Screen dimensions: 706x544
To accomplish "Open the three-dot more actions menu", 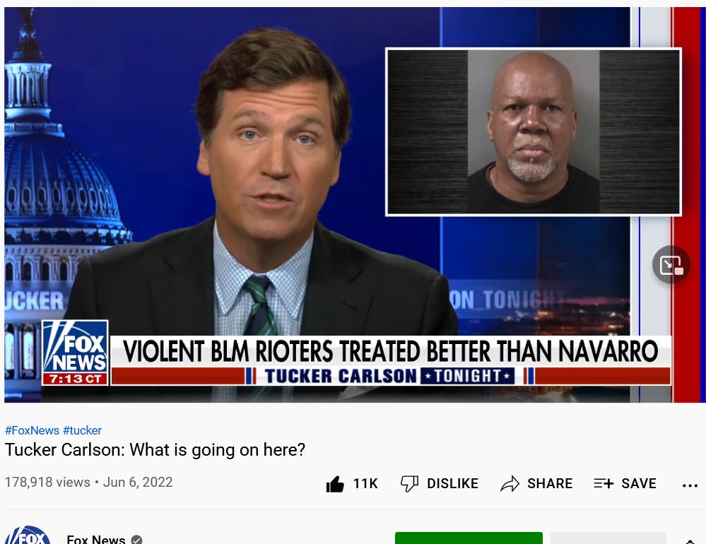I will tap(690, 485).
